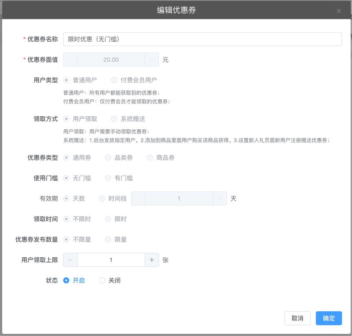The height and width of the screenshot is (336, 352).
Task: Select 商品券 coupon type
Action: point(161,158)
